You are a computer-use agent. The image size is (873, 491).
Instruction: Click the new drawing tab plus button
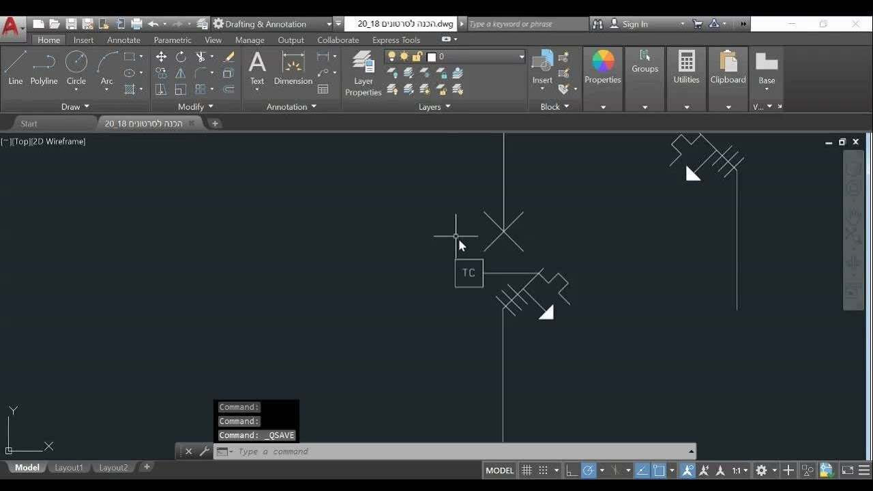tap(215, 123)
